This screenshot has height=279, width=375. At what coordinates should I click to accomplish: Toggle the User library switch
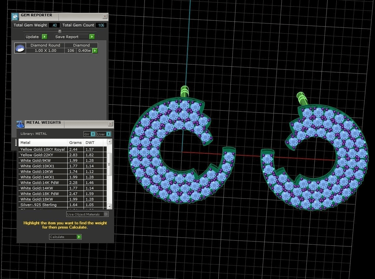[x=108, y=134]
